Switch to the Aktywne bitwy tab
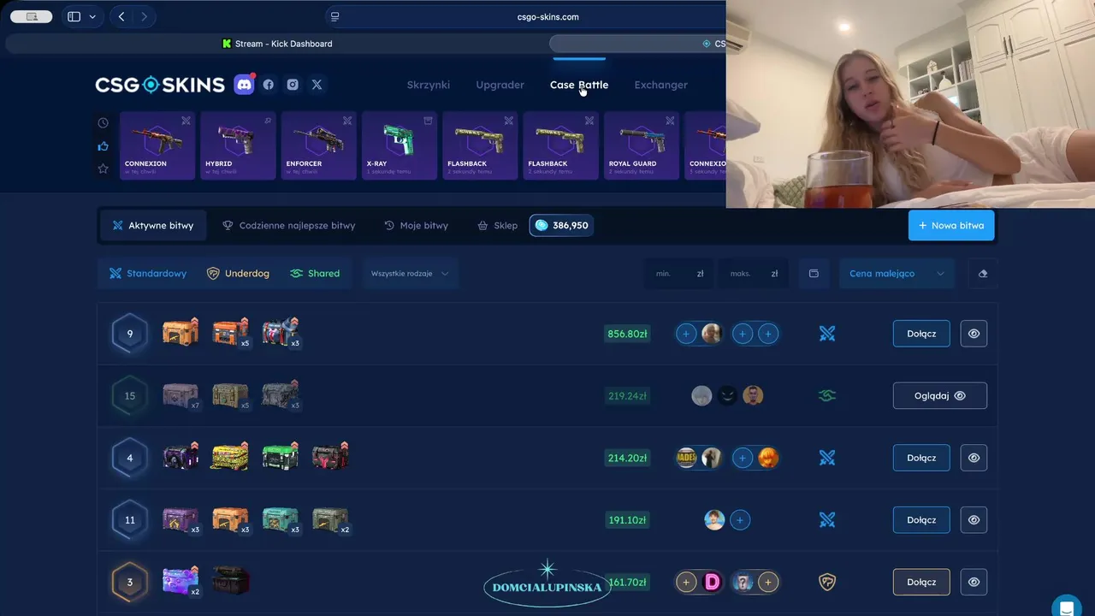1095x616 pixels. point(153,226)
